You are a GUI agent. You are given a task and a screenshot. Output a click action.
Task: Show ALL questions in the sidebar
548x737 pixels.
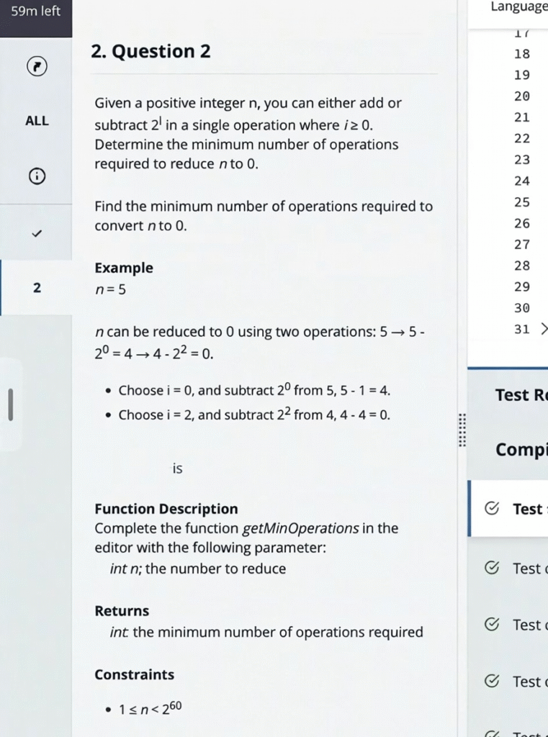[x=37, y=121]
